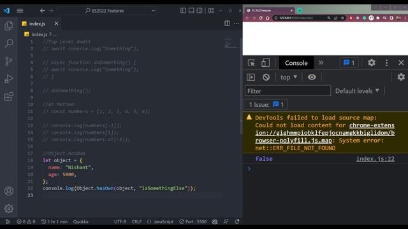Toggle the primary side bar layout icon
Screen dimensions: 408x229
click(183, 11)
